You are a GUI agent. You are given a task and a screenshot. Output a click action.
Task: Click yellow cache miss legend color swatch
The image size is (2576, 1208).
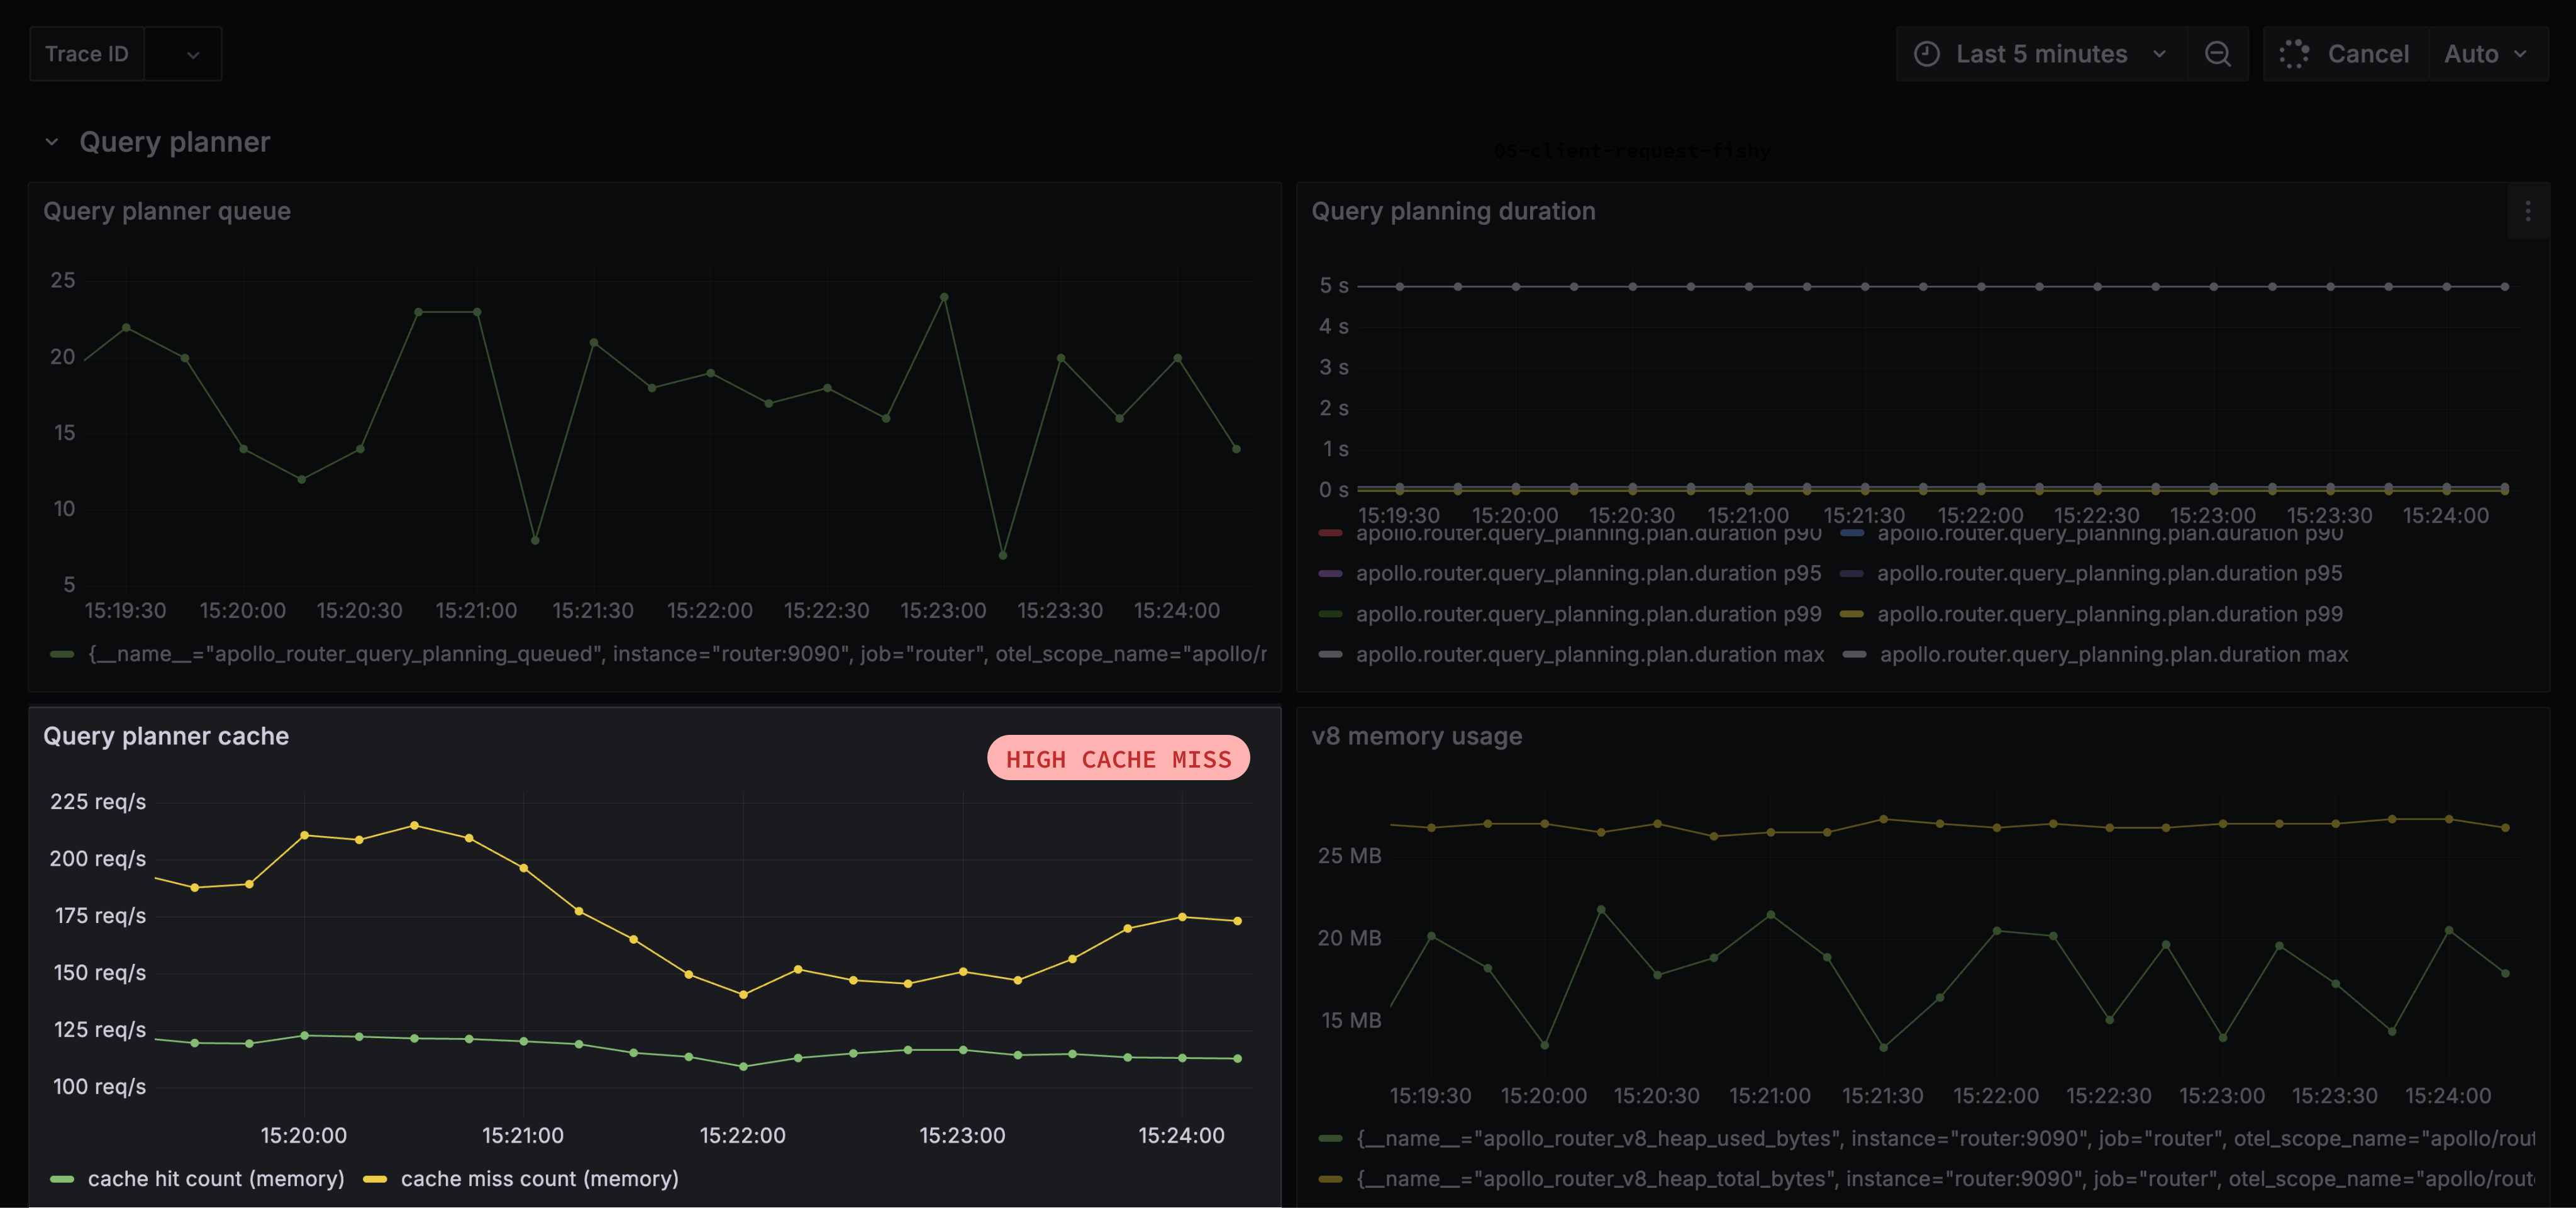pos(375,1180)
